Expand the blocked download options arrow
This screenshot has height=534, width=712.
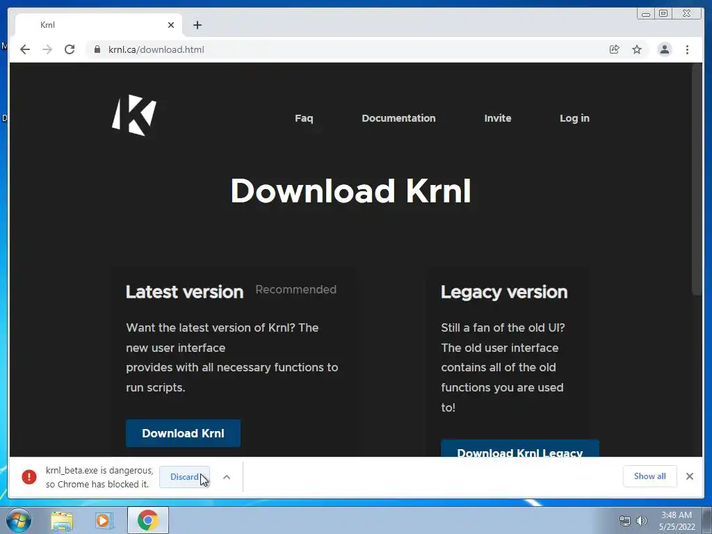227,477
